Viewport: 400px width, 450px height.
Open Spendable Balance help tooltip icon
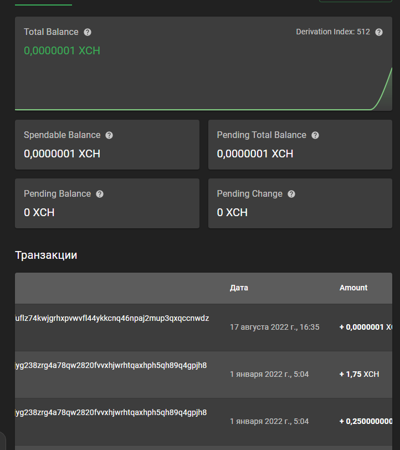[x=109, y=135]
